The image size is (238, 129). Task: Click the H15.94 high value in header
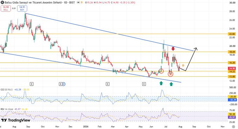click(x=98, y=2)
